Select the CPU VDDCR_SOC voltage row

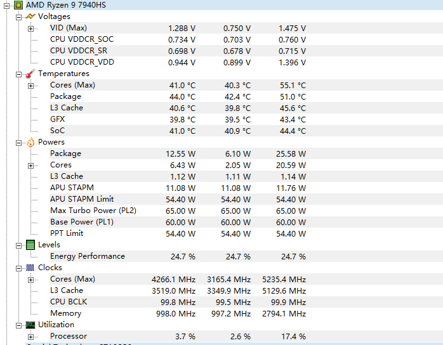(x=82, y=39)
